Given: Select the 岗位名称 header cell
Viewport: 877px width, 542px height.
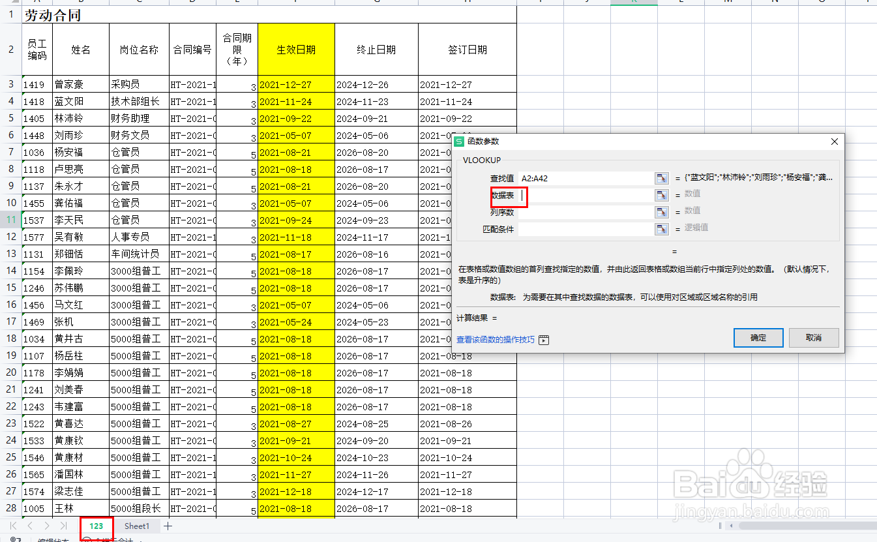Looking at the screenshot, I should coord(139,50).
